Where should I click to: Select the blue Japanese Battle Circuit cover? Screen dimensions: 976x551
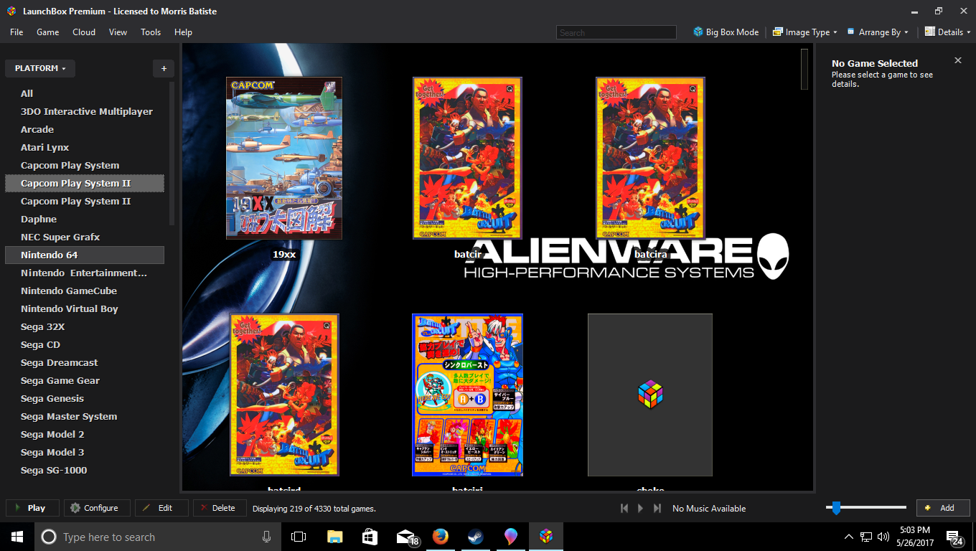click(467, 395)
